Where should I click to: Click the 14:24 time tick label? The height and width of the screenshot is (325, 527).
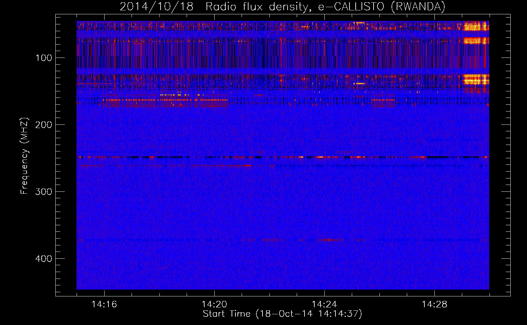(x=324, y=304)
